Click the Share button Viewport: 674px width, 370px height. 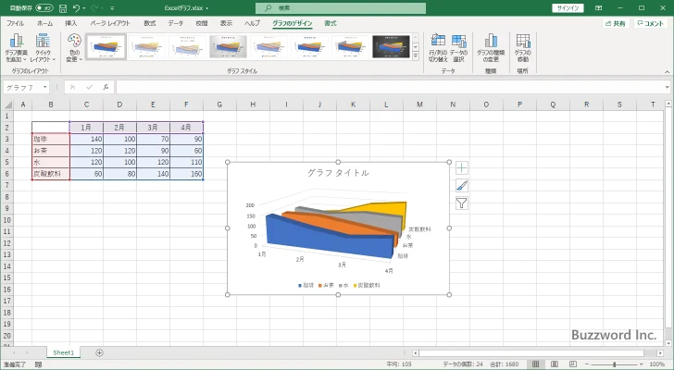coord(616,24)
